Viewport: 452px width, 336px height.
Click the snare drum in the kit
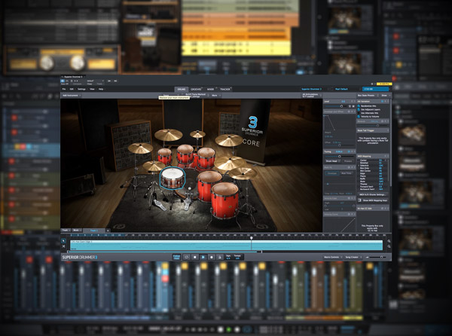pos(172,178)
